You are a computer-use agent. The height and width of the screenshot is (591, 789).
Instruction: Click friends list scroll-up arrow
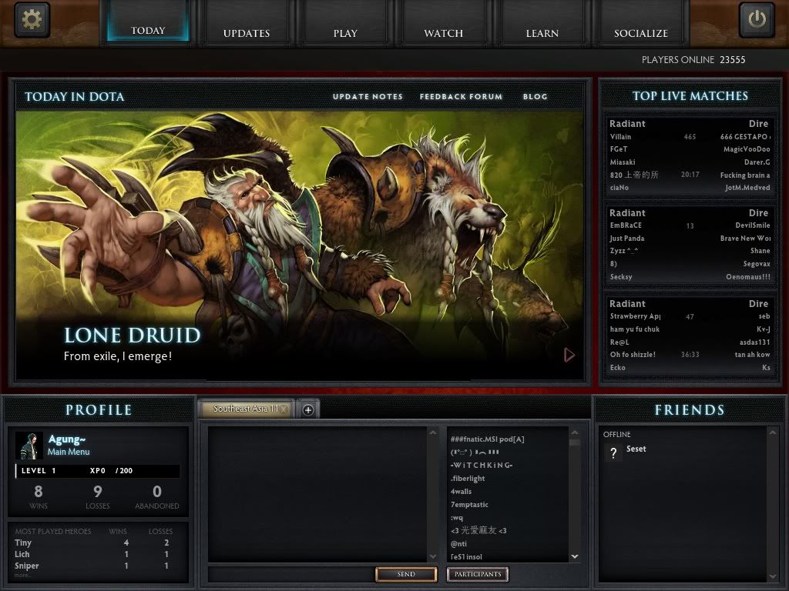tap(772, 432)
